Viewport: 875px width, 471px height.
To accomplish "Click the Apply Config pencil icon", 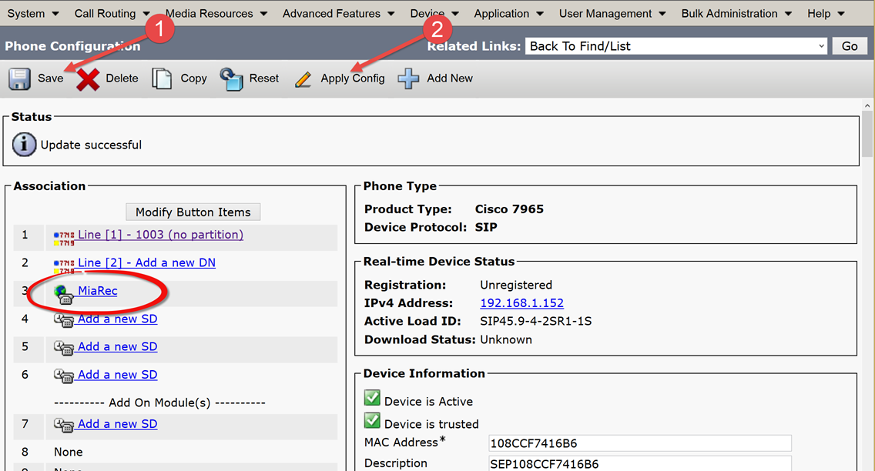I will (x=303, y=79).
